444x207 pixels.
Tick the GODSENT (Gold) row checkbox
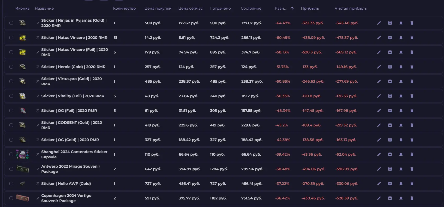tap(11, 125)
